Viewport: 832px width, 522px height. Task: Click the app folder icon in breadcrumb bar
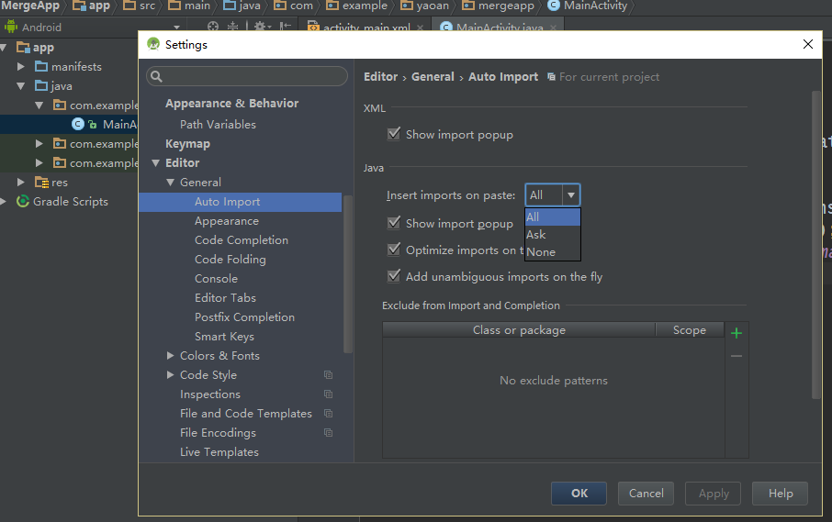[x=80, y=6]
